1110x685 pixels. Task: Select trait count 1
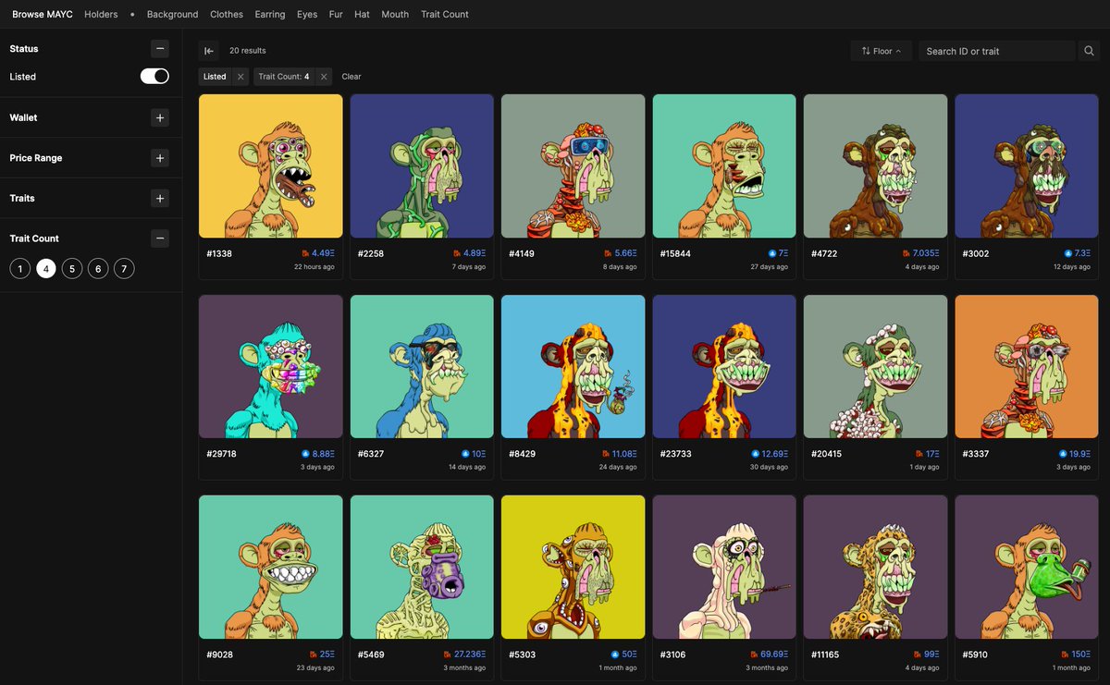click(19, 269)
